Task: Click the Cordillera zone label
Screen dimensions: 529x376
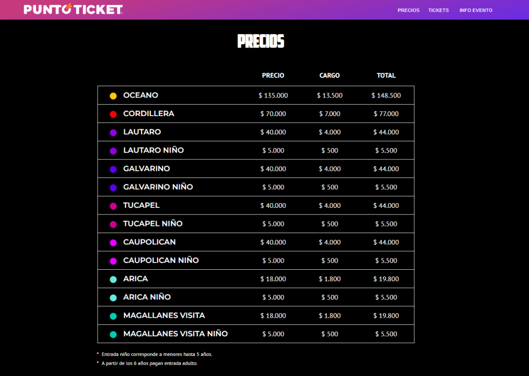Action: [149, 113]
